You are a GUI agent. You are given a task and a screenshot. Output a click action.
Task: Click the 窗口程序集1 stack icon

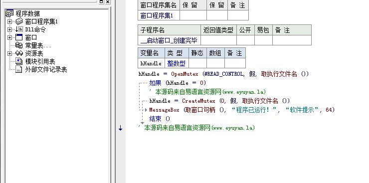(x=19, y=21)
